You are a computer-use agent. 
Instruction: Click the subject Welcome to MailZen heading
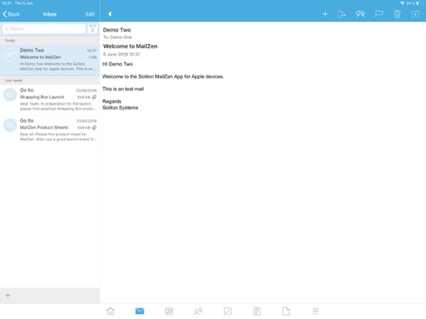pos(130,46)
